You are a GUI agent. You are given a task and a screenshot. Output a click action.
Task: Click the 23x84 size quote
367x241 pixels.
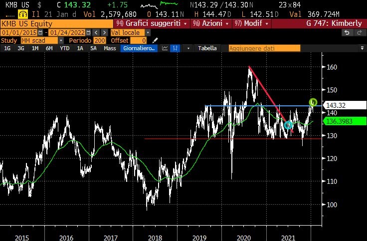(x=290, y=4)
